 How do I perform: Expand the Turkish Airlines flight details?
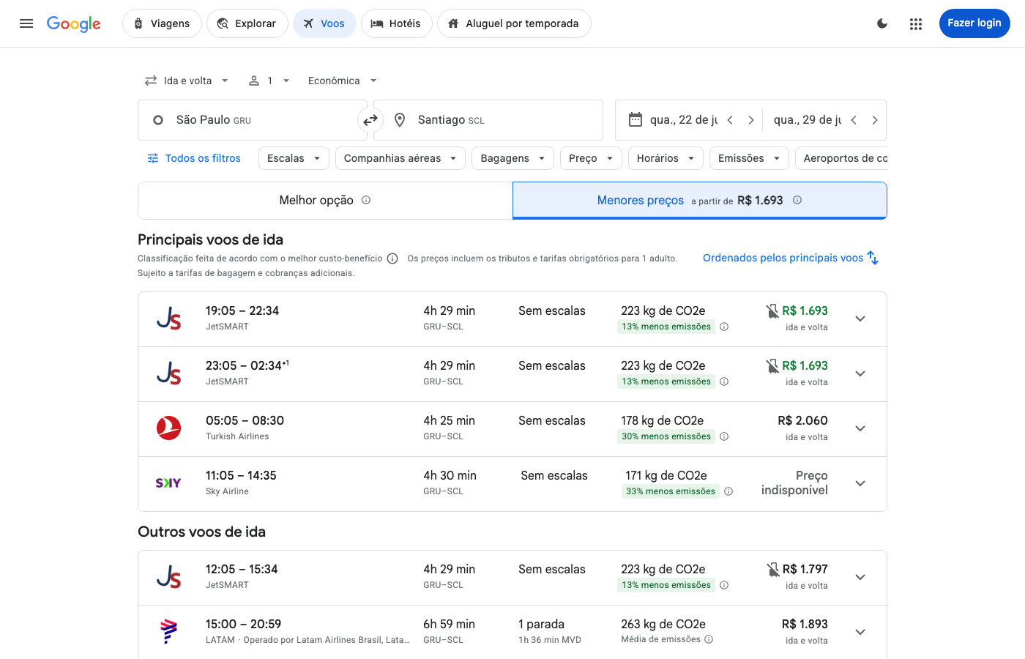(860, 428)
